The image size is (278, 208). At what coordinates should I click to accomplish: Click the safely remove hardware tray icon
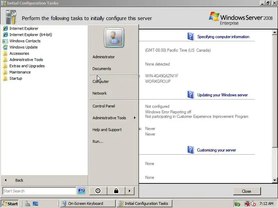click(x=237, y=204)
